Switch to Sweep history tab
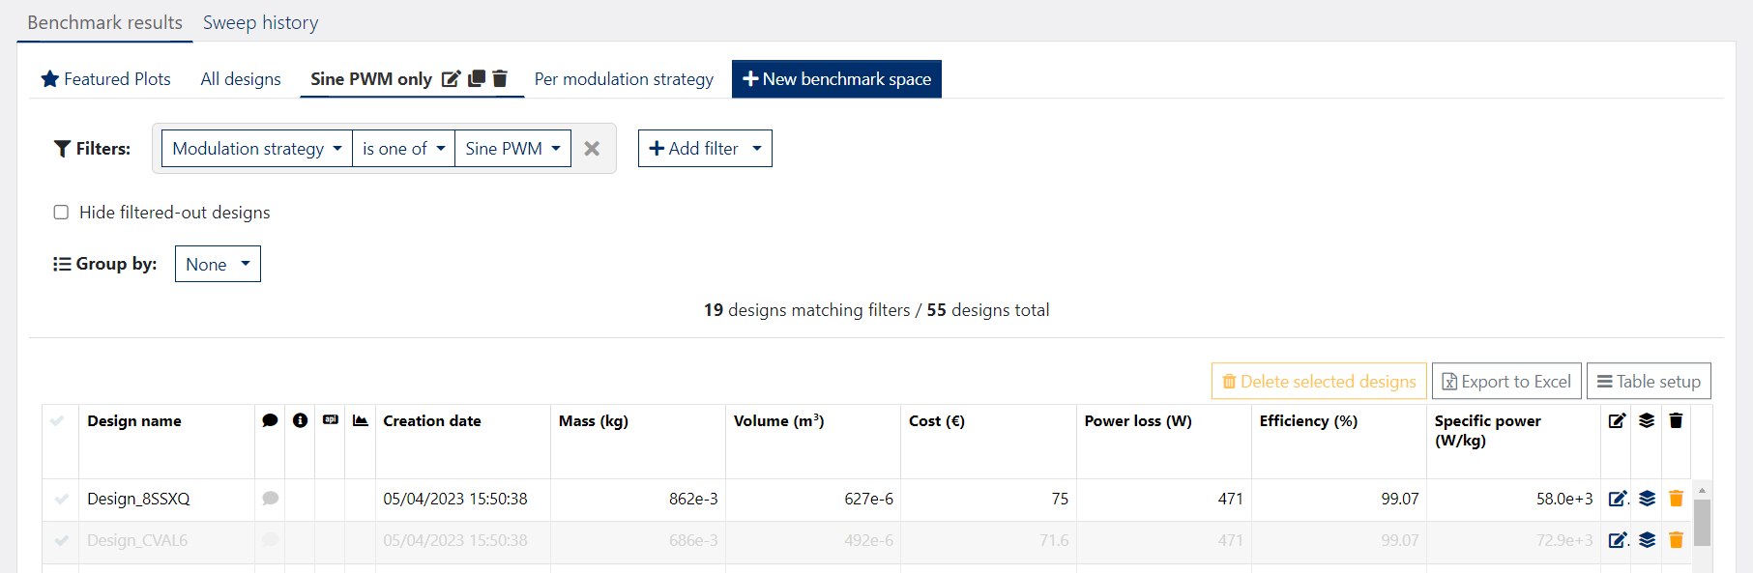1753x573 pixels. [x=260, y=22]
